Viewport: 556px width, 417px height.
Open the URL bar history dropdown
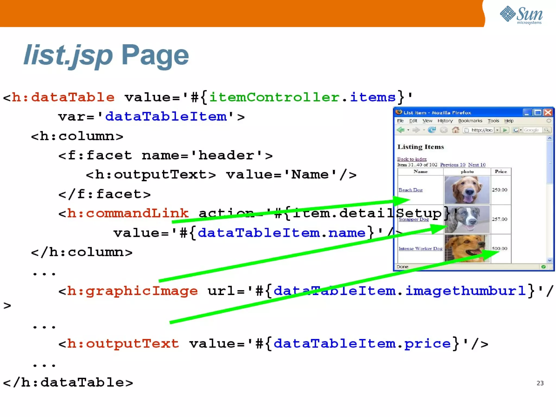[497, 130]
